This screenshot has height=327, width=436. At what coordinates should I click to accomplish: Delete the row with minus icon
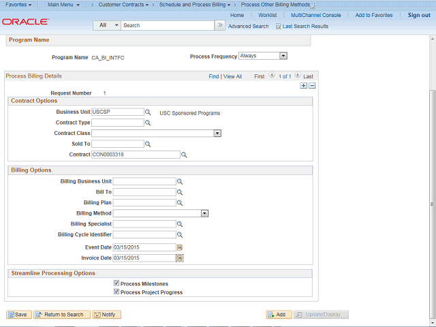(x=312, y=86)
